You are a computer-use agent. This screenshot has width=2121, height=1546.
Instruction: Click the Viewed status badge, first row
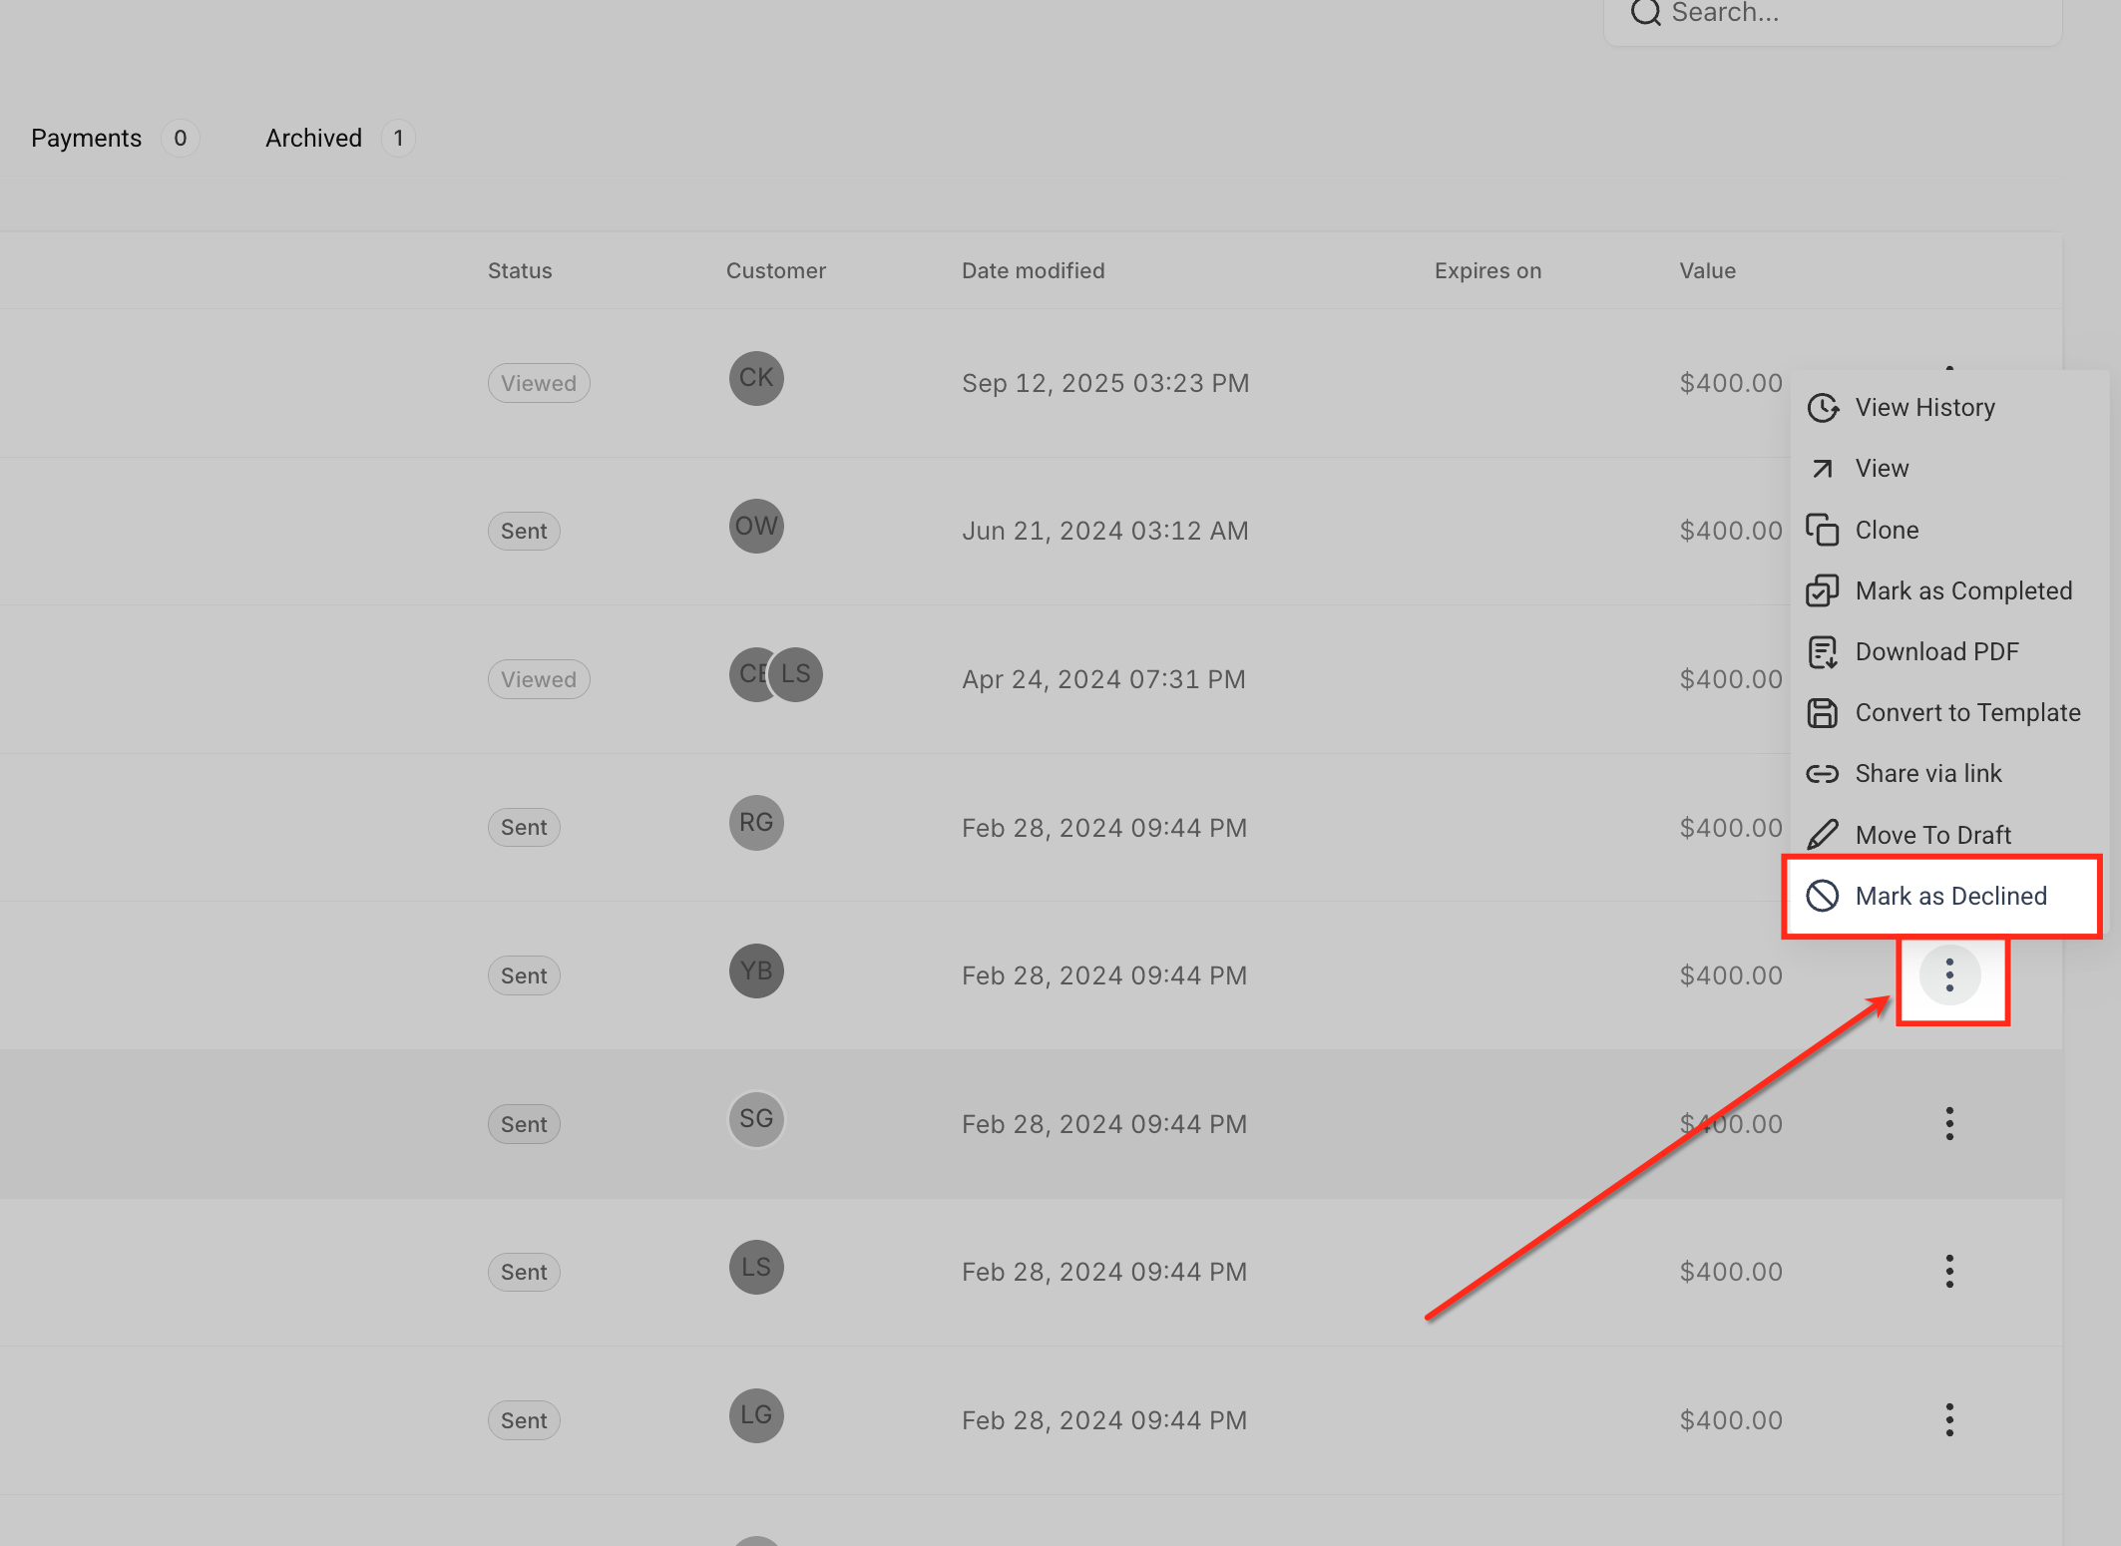tap(539, 383)
